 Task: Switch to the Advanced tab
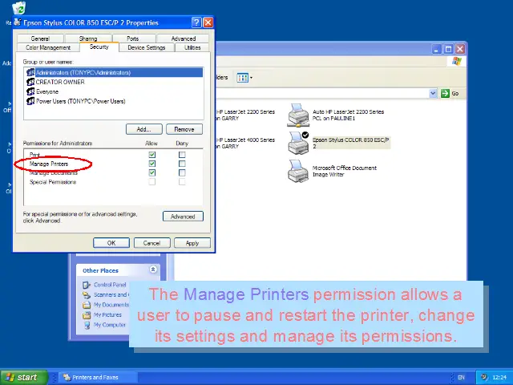click(184, 38)
